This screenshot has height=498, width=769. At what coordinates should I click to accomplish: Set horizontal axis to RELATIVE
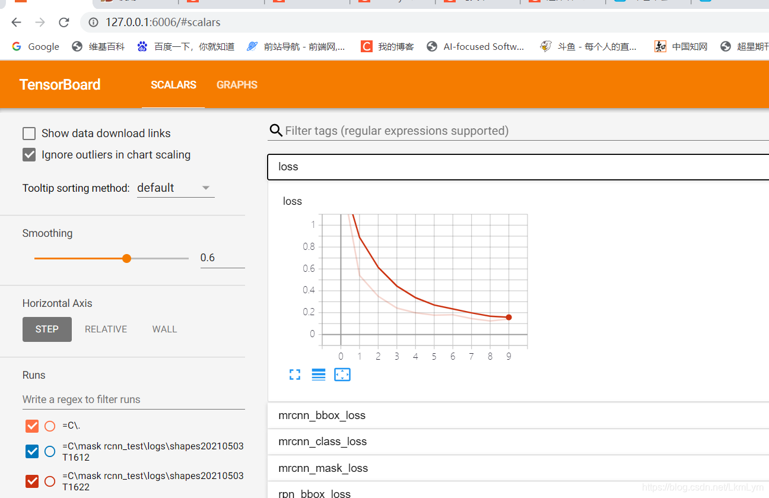click(x=106, y=329)
